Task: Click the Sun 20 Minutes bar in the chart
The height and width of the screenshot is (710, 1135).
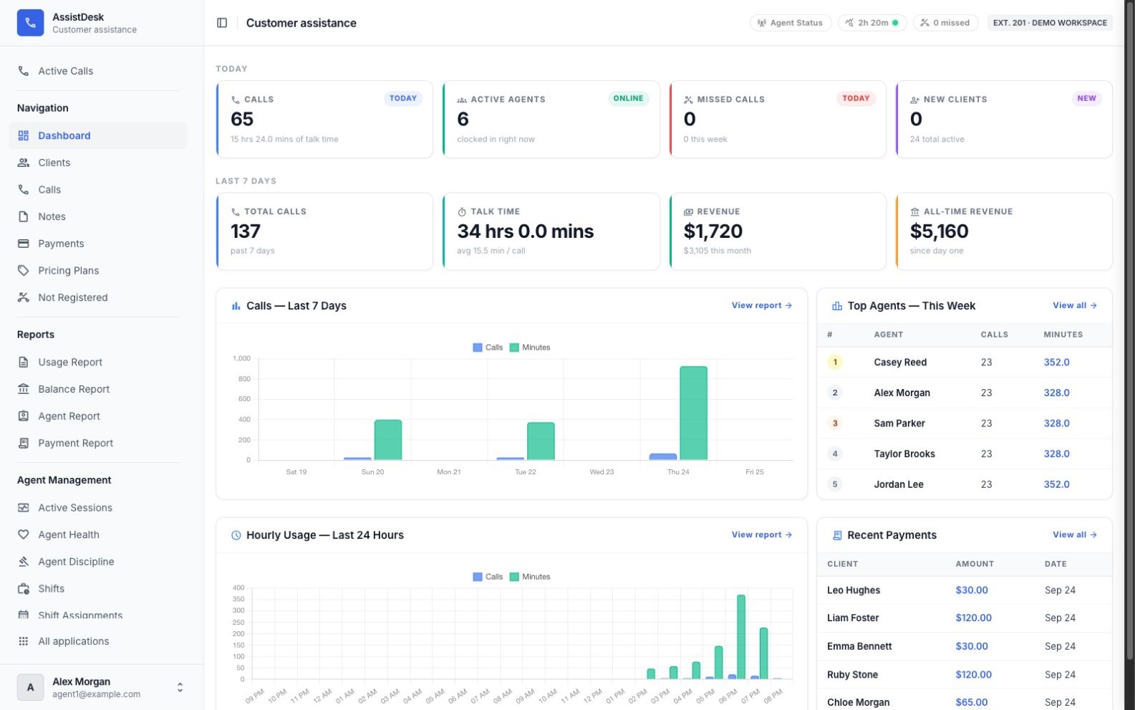Action: (388, 440)
